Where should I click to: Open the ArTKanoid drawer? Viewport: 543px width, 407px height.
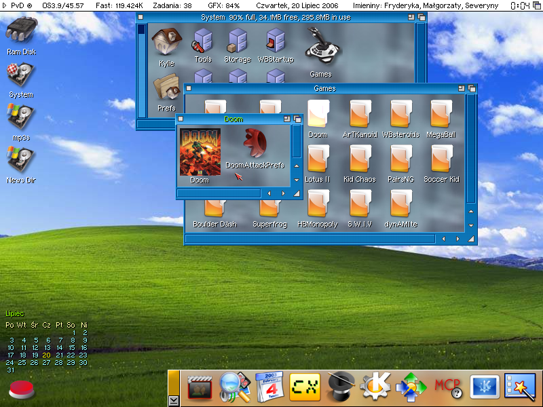360,114
